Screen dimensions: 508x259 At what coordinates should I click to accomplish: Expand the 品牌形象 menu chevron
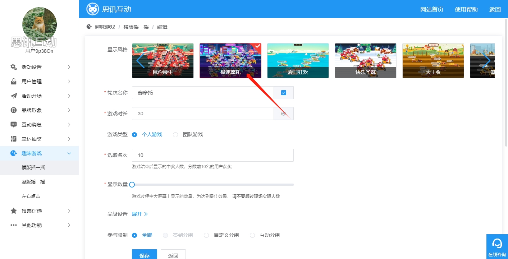coord(69,110)
